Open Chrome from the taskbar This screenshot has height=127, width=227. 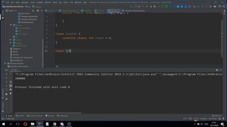(x=55, y=124)
